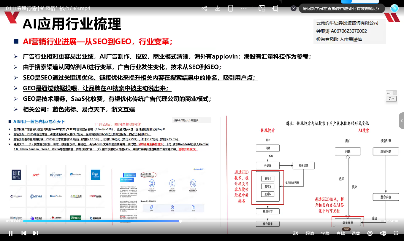The height and width of the screenshot is (241, 404).
Task: Dismiss the note-taking question bubble
Action: point(294,8)
